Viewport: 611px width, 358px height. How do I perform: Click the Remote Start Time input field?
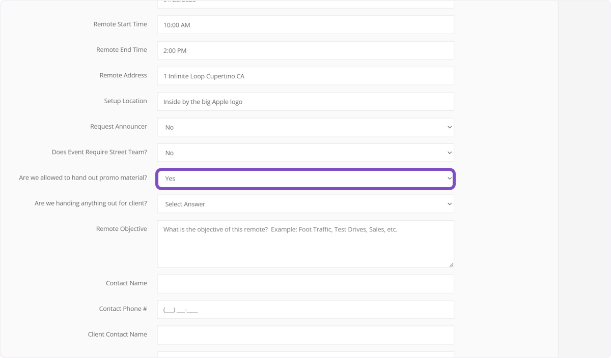pos(305,25)
